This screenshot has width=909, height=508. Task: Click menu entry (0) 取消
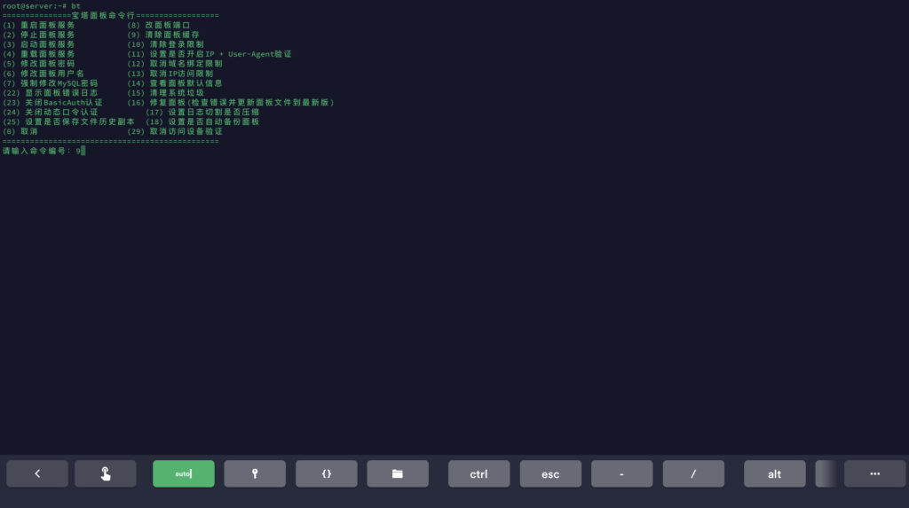click(x=20, y=131)
